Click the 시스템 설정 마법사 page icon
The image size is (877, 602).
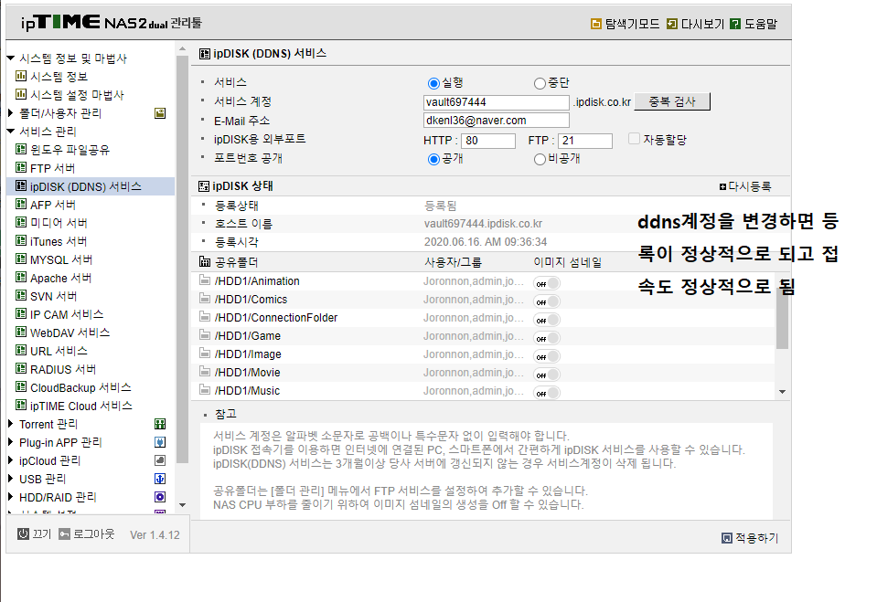21,94
